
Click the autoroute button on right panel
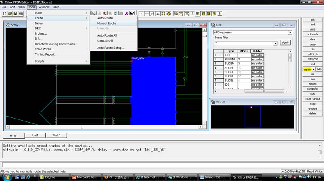coord(313,34)
